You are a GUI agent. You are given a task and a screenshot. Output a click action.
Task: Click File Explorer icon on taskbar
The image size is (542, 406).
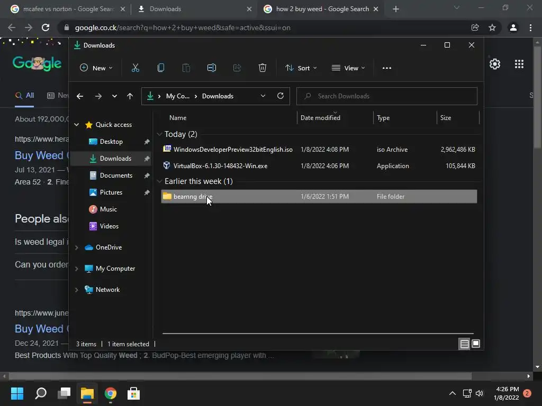pyautogui.click(x=87, y=393)
